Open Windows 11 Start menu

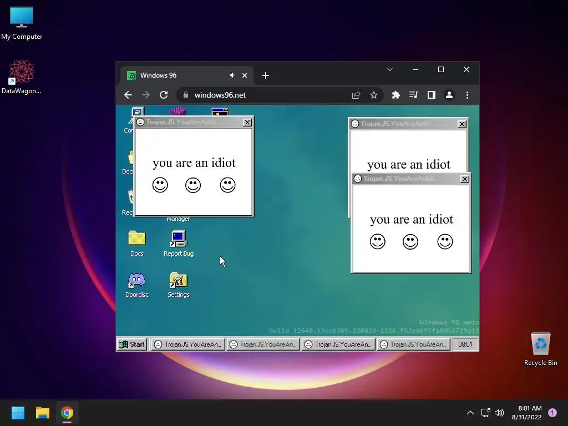pos(18,413)
